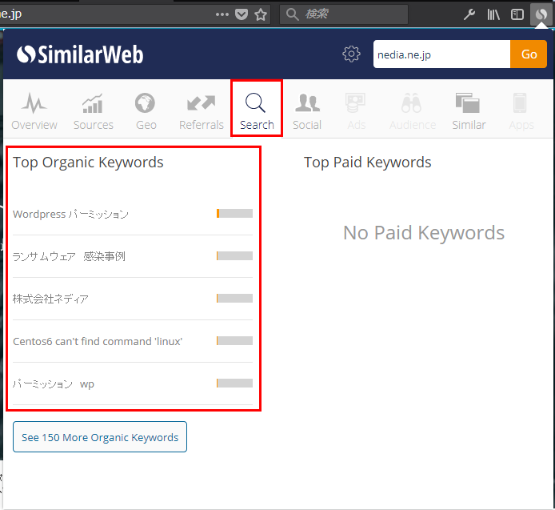Click the Wordpress パーミッション traffic bar
The height and width of the screenshot is (510, 555).
coord(234,213)
